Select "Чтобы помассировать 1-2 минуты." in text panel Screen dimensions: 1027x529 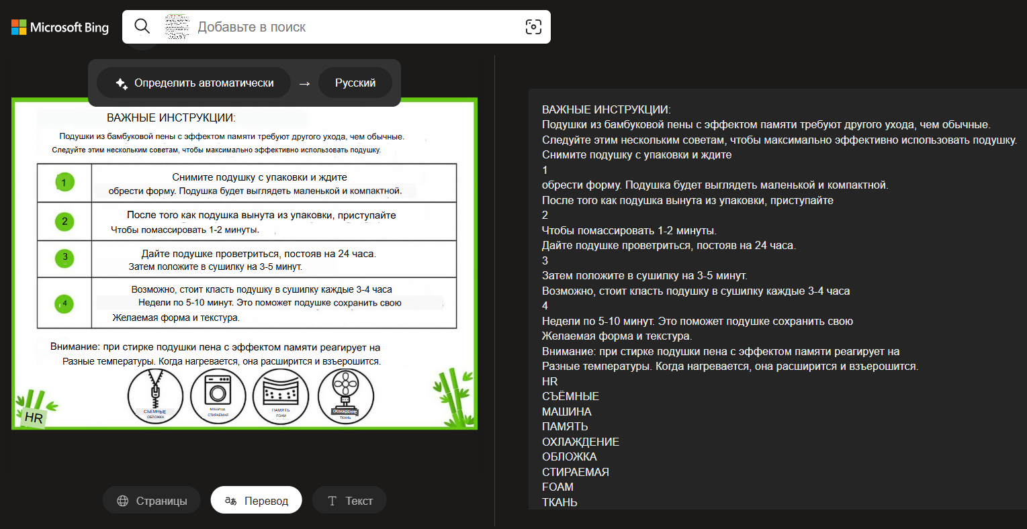click(x=629, y=230)
